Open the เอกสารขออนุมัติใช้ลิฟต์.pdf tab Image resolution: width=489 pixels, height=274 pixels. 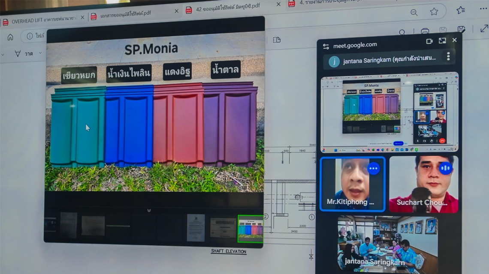tap(125, 14)
